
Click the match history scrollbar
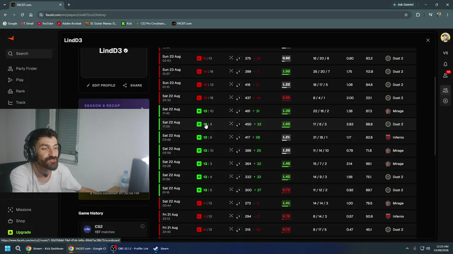pyautogui.click(x=435, y=116)
